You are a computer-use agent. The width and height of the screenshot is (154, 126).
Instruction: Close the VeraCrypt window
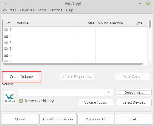(x=148, y=3)
